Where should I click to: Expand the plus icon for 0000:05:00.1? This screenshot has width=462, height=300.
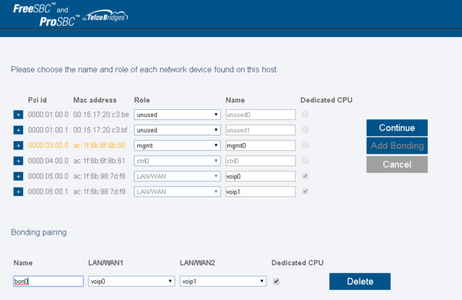pos(18,192)
